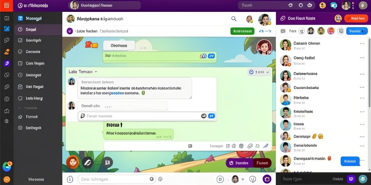Click the purple camera icon in the bottom chat bar

pyautogui.click(x=267, y=179)
